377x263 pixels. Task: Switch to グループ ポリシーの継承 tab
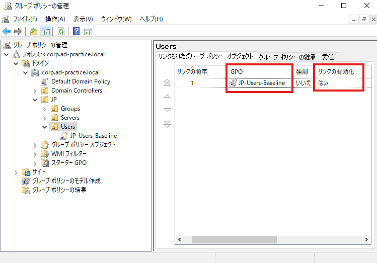(287, 57)
